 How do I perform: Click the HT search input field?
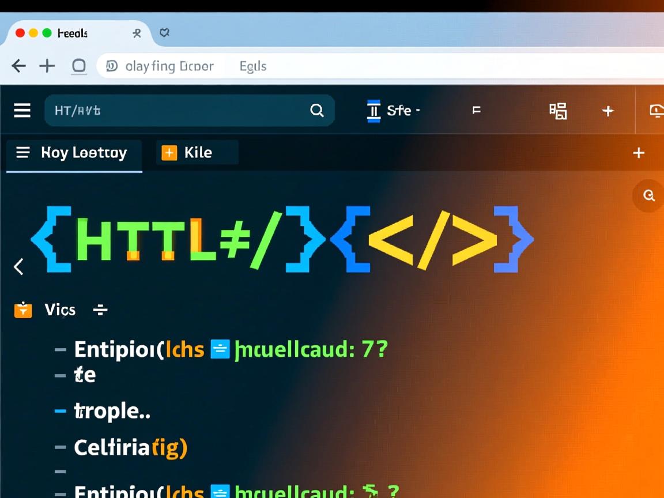[x=173, y=110]
